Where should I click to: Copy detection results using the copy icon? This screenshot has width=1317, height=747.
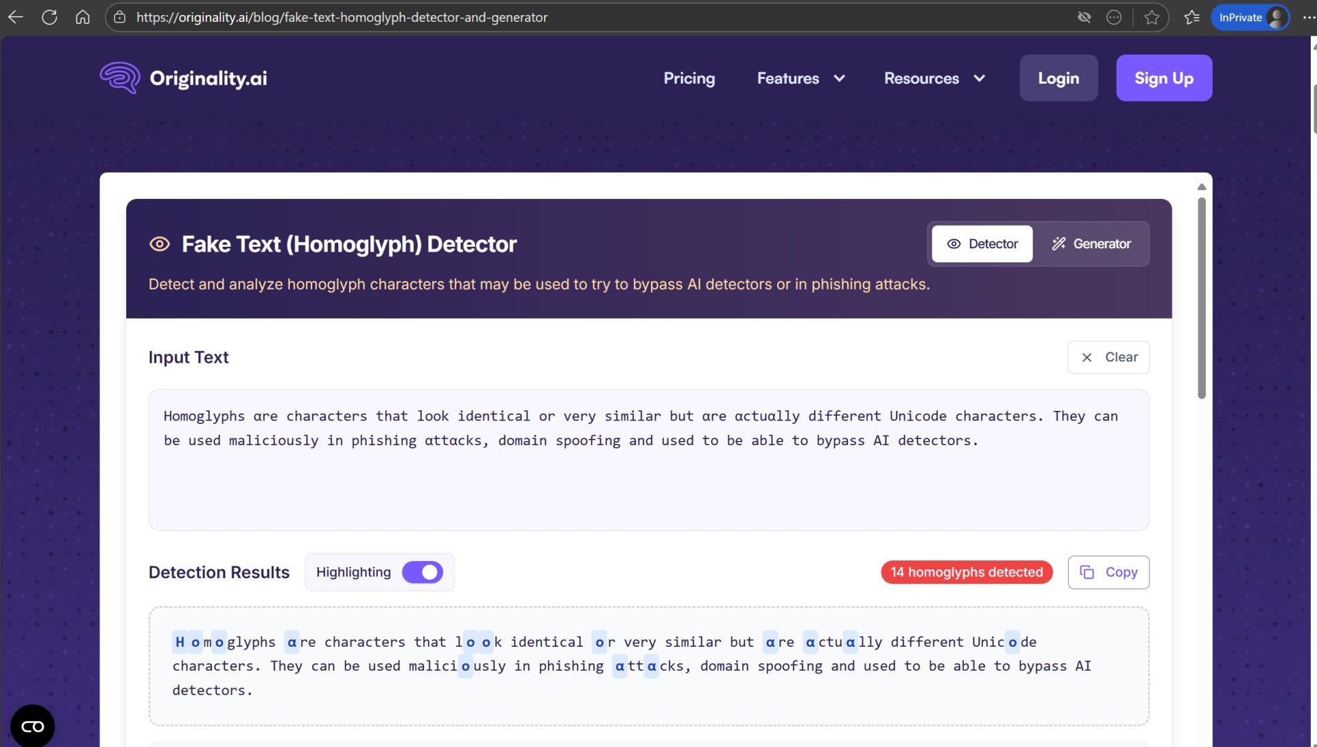point(1088,571)
